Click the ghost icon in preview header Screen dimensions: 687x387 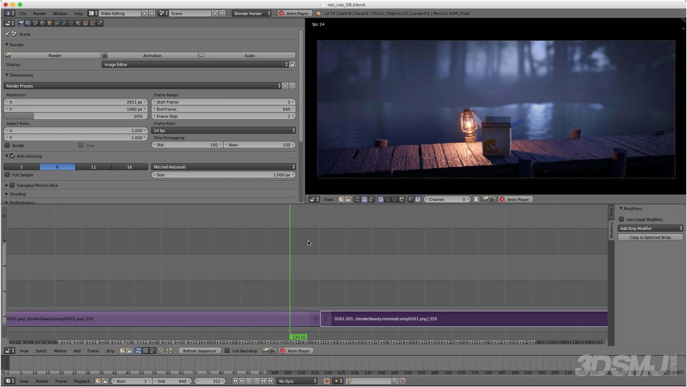pyautogui.click(x=476, y=200)
